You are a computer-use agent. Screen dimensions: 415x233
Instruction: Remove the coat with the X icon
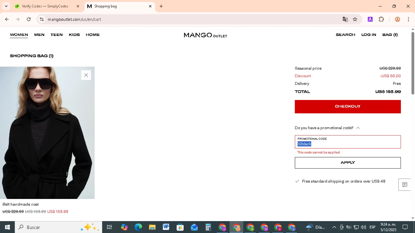[x=86, y=75]
